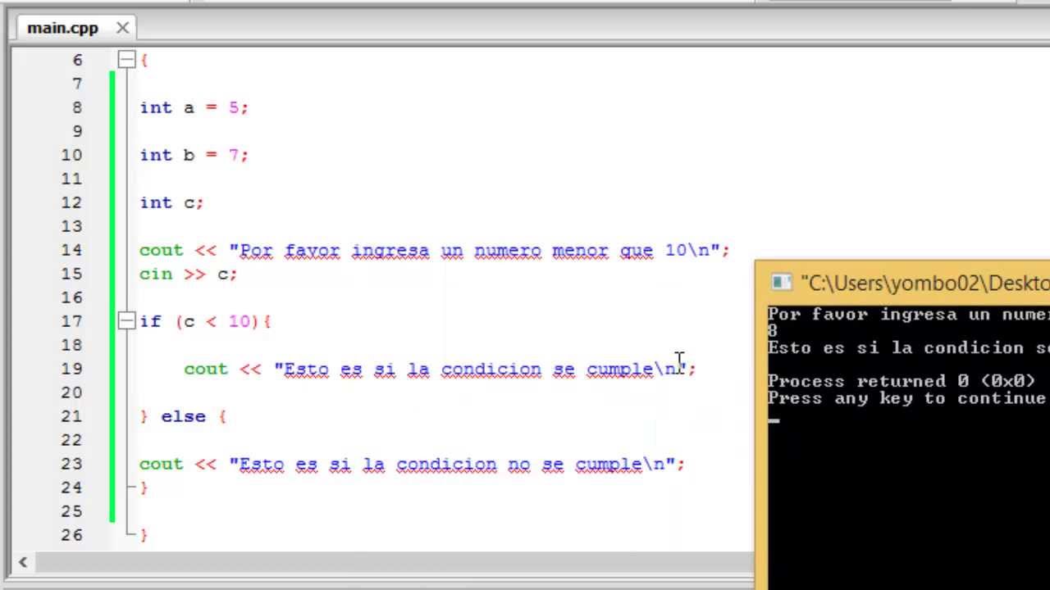Click the 'condicion se cumple' string on line 19

(x=546, y=370)
